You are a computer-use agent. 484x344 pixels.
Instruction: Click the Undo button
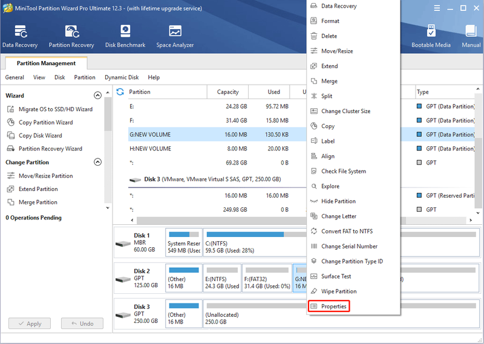pyautogui.click(x=82, y=323)
